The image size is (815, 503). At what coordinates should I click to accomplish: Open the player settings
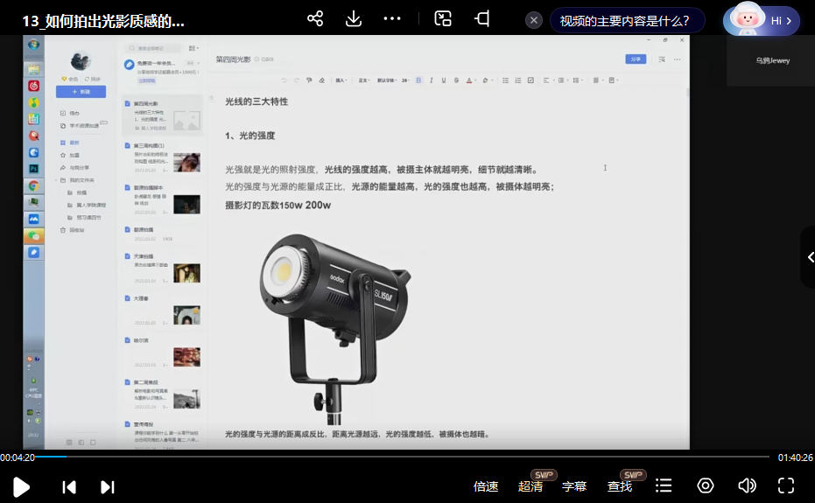(706, 486)
